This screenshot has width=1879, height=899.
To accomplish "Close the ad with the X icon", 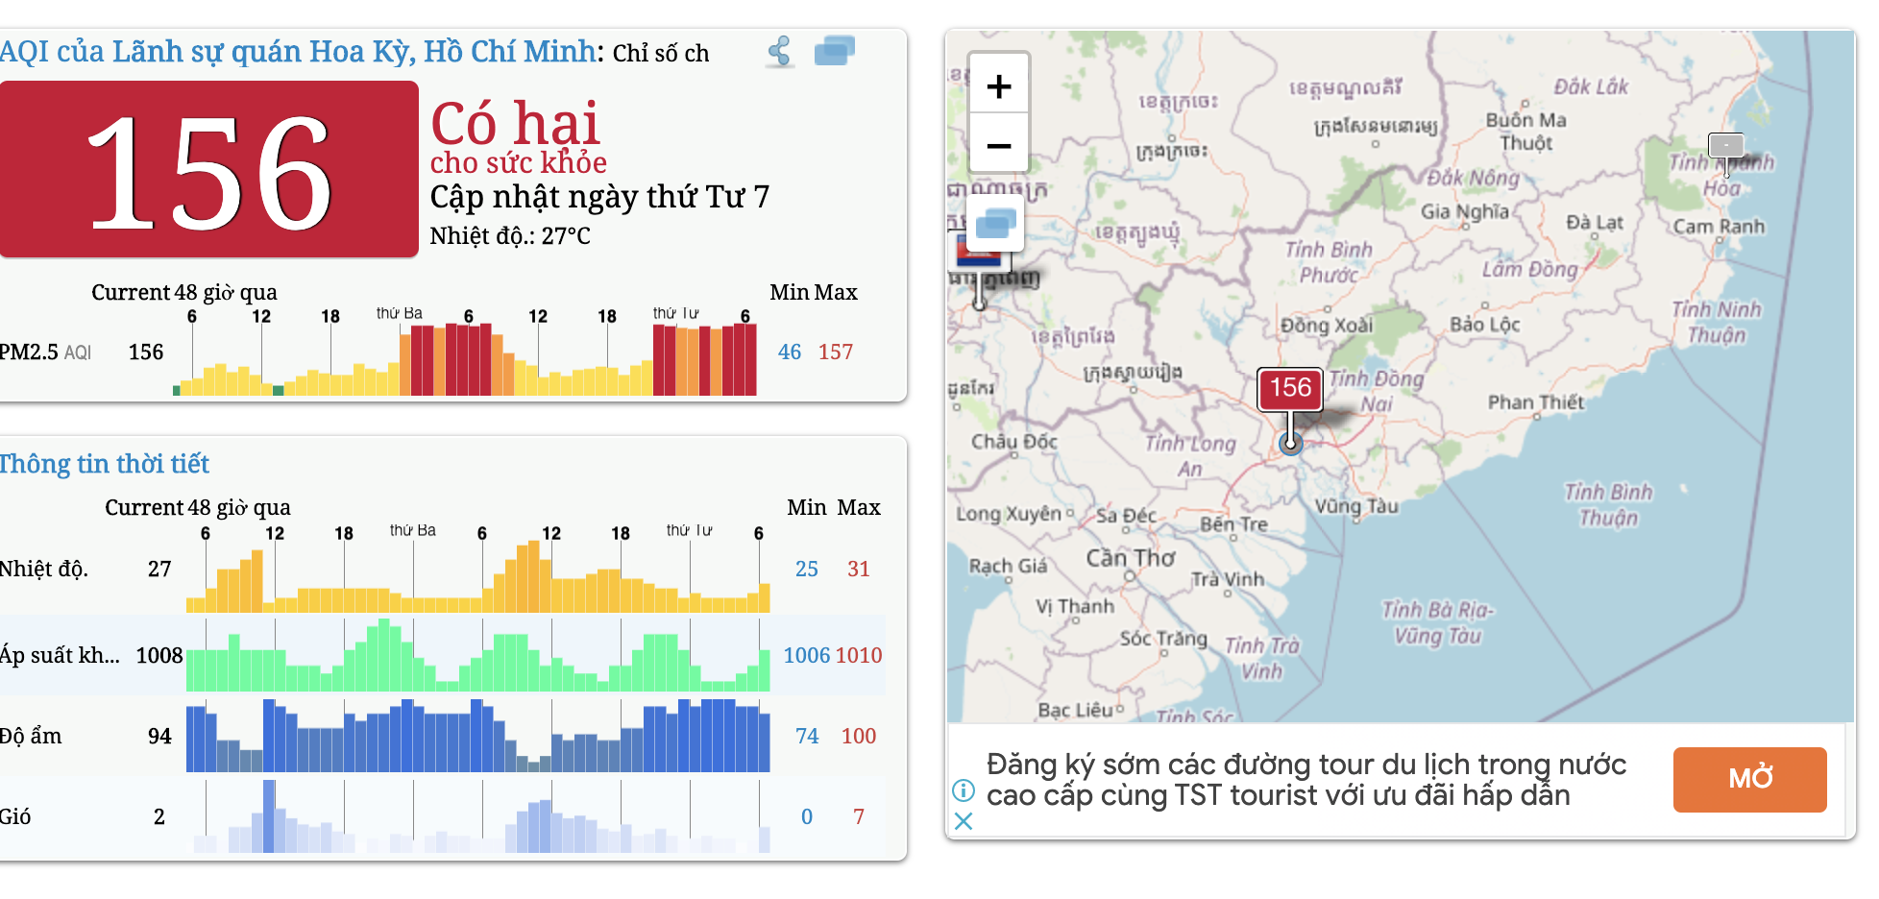I will coord(964,821).
